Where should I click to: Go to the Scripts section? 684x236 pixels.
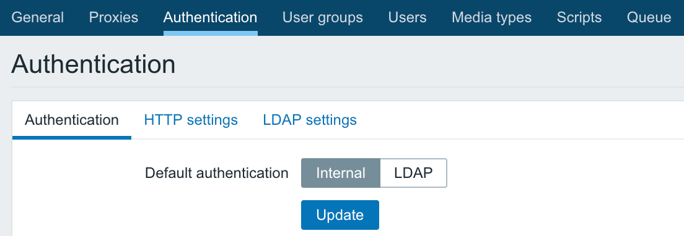(579, 17)
